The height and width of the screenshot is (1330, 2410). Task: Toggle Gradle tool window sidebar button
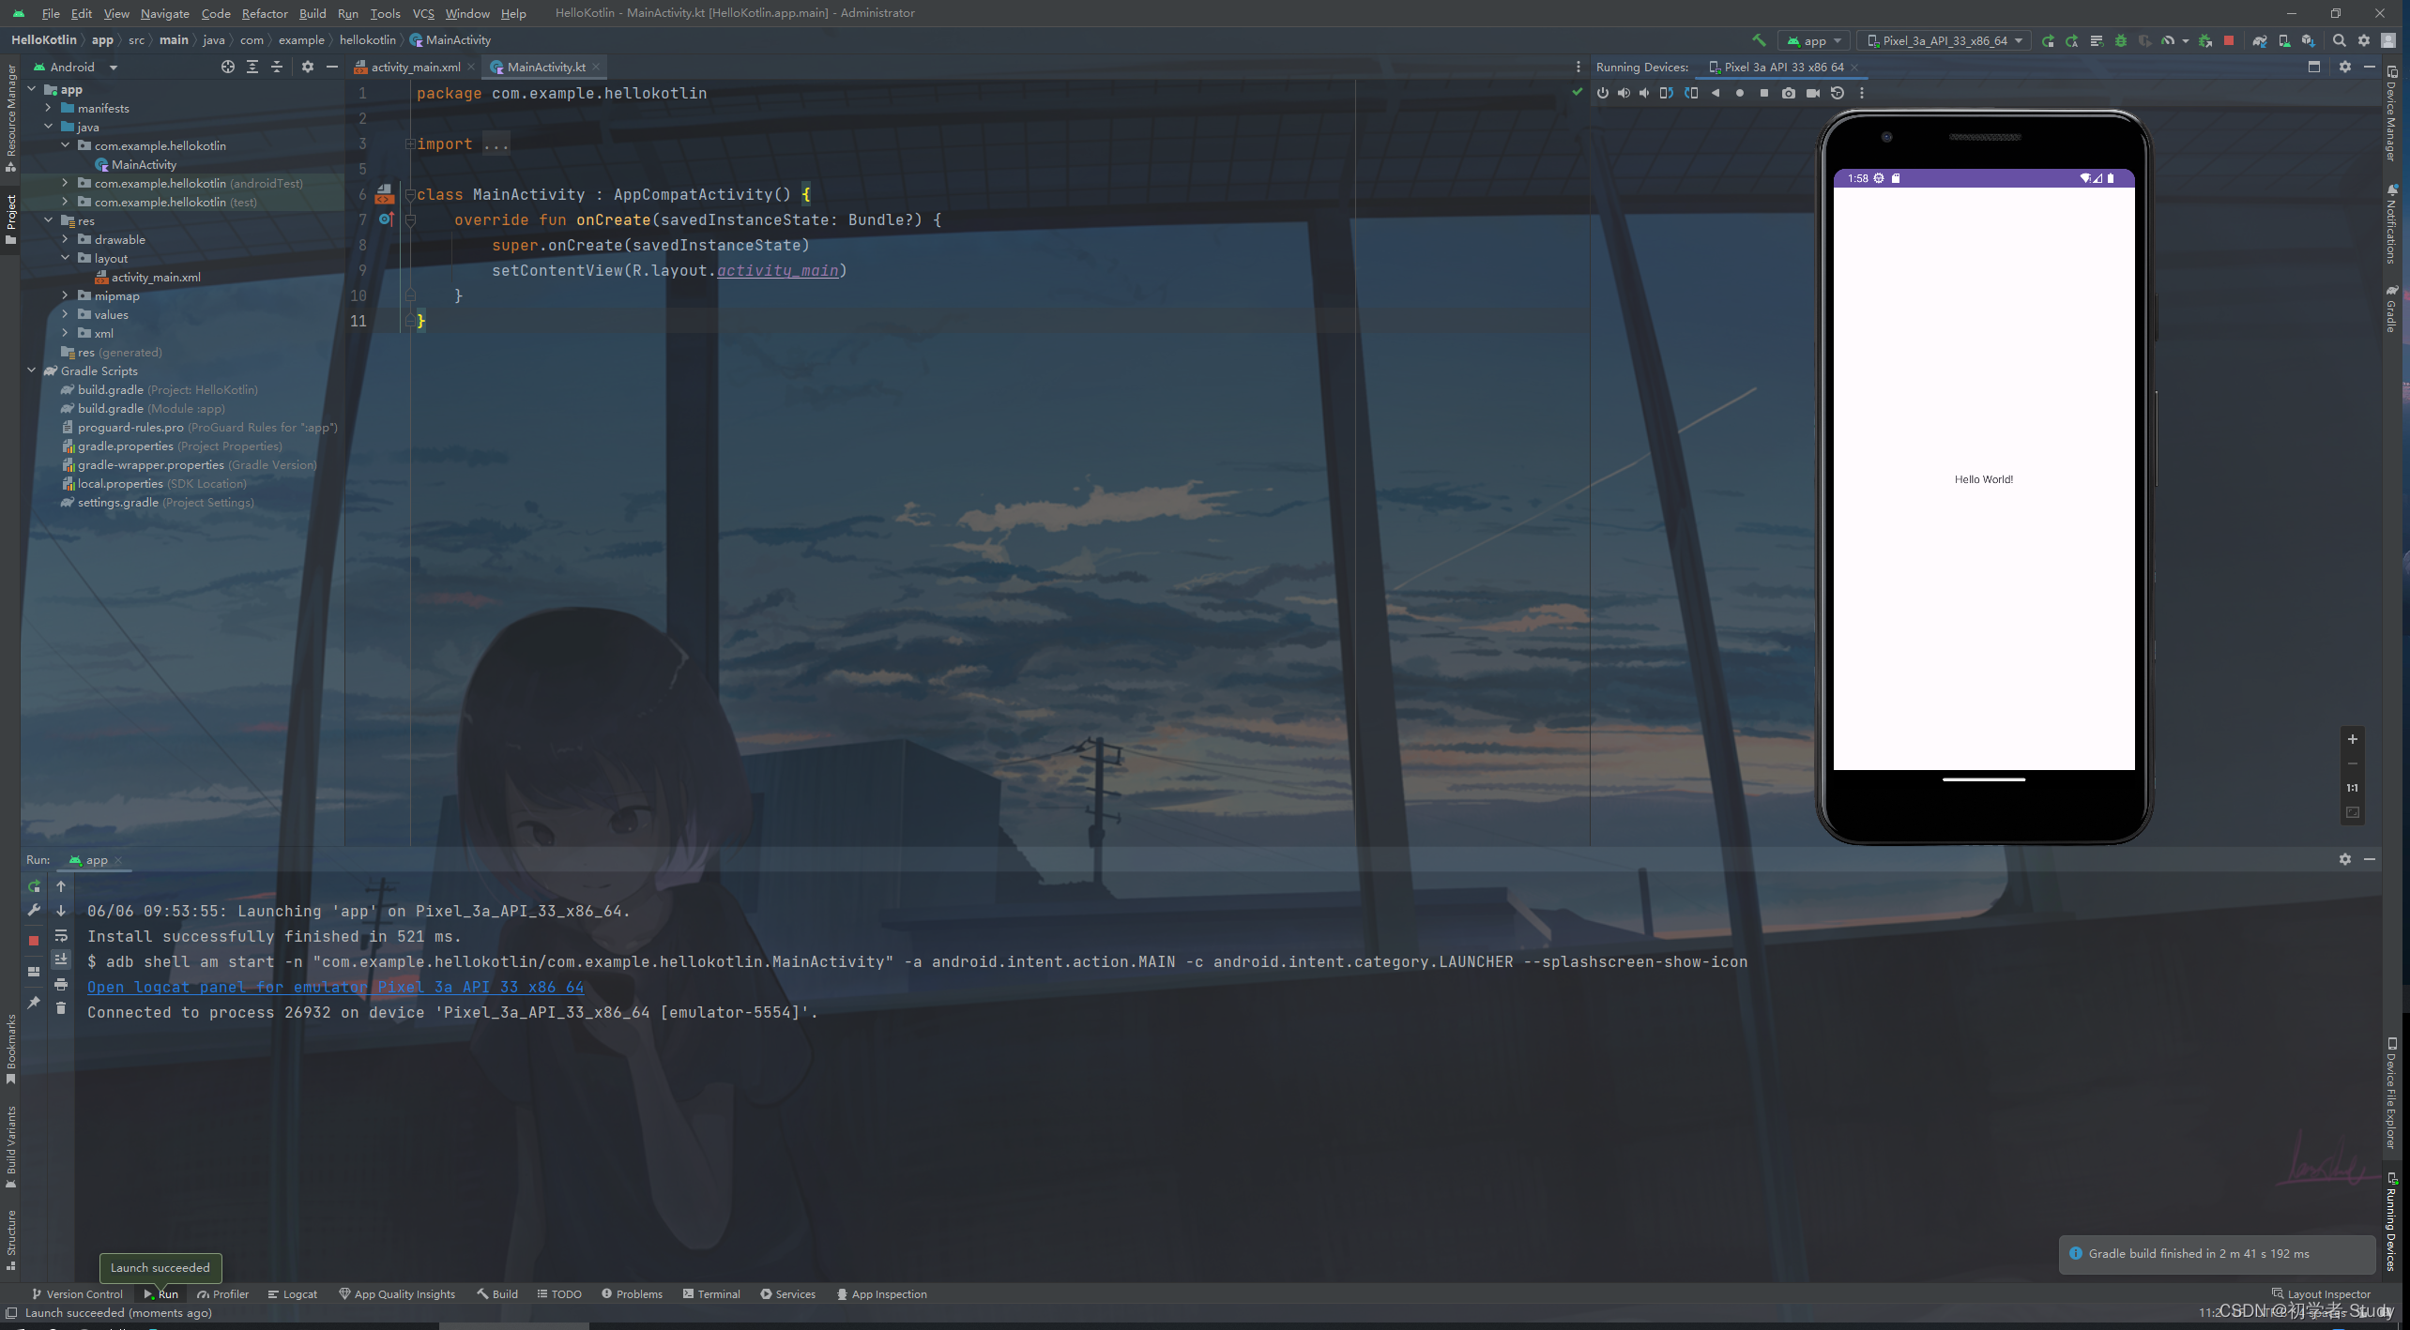pyautogui.click(x=2391, y=310)
